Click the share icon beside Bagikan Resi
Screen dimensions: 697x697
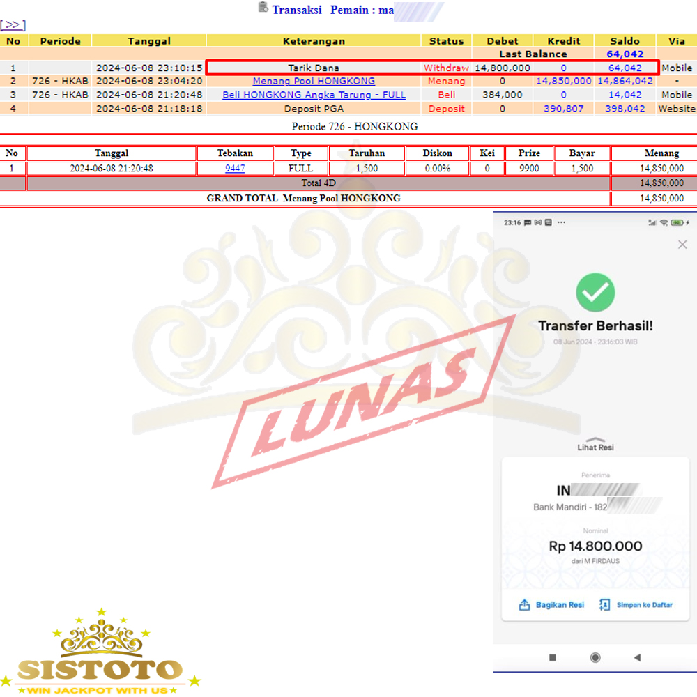point(524,605)
